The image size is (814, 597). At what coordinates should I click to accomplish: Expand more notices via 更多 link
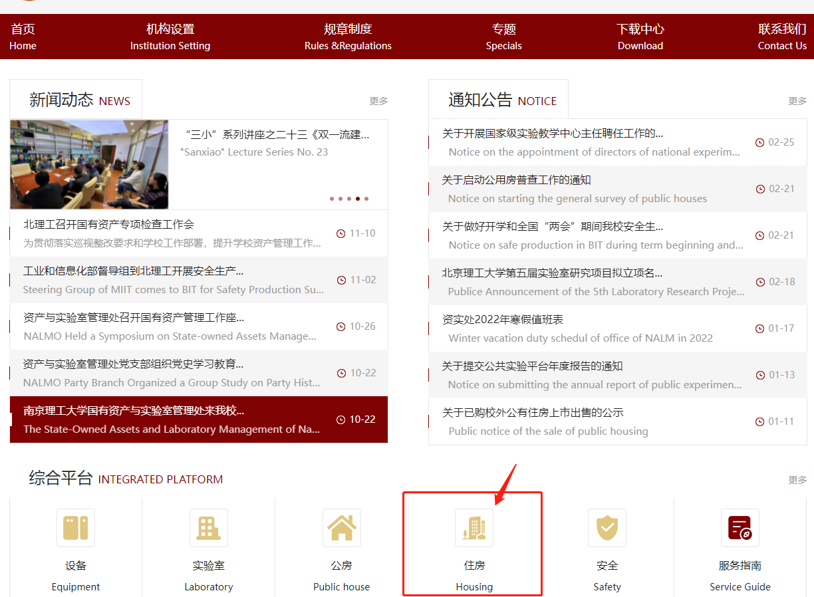tap(797, 101)
